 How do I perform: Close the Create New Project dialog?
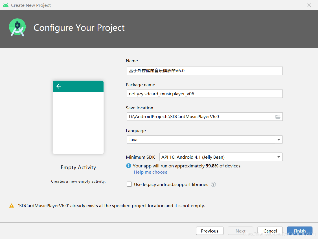309,5
